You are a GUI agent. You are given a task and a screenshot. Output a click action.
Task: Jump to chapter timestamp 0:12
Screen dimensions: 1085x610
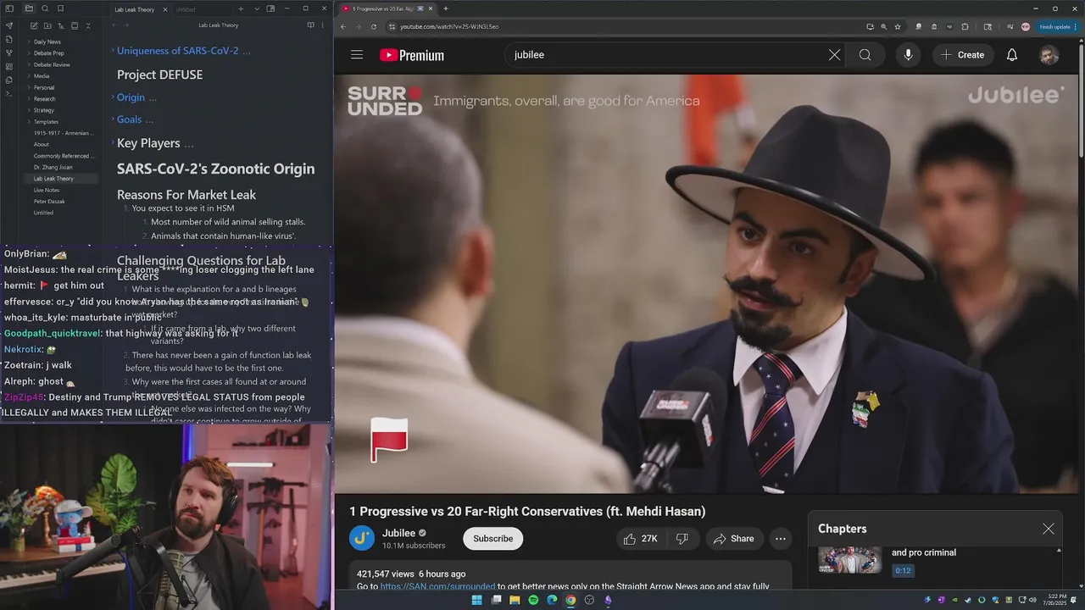(903, 570)
